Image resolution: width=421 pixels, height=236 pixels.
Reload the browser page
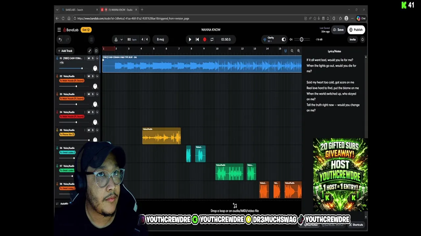(63, 18)
